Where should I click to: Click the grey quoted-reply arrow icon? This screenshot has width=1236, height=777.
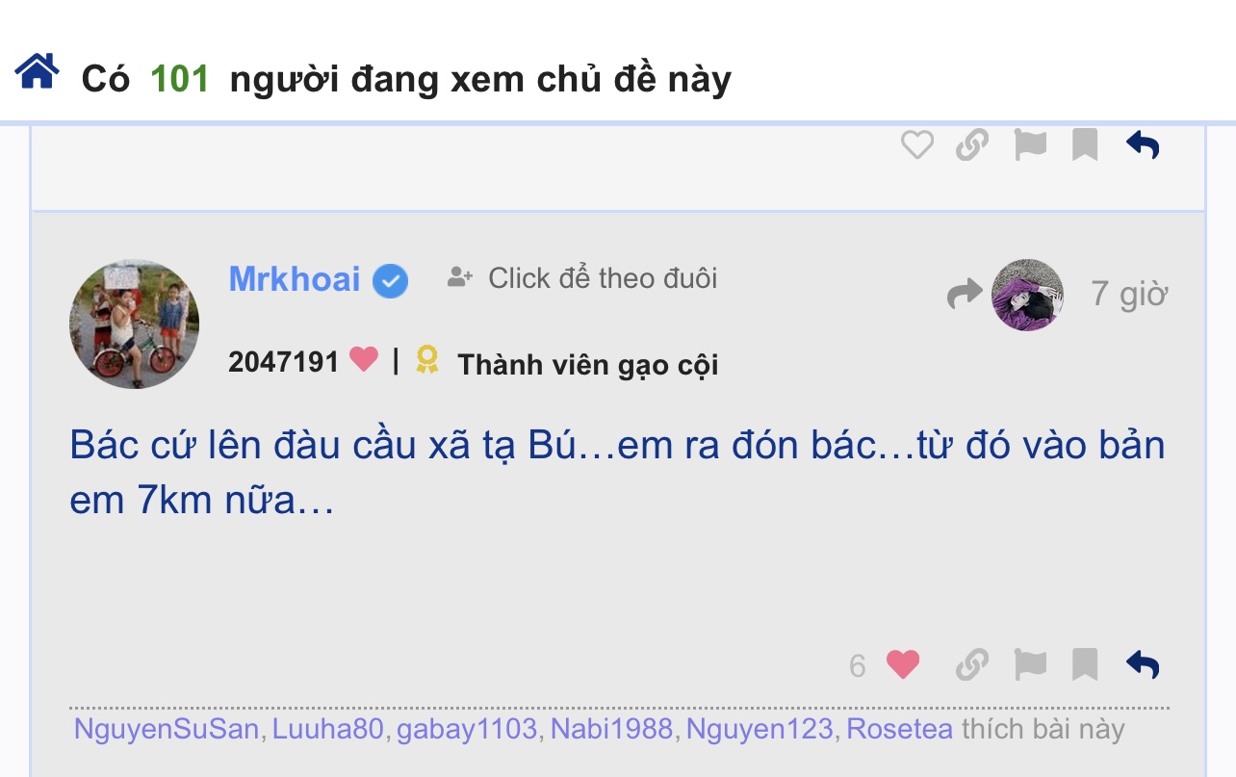(x=965, y=295)
